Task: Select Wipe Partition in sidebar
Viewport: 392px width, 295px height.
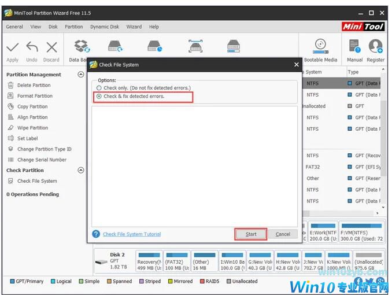Action: (32, 128)
